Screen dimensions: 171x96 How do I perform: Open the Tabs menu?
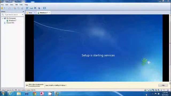coord(21,5)
